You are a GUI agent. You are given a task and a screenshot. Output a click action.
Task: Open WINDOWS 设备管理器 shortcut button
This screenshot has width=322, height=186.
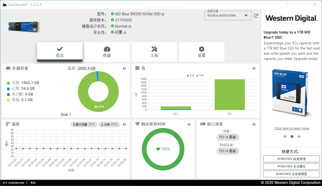tap(291, 174)
